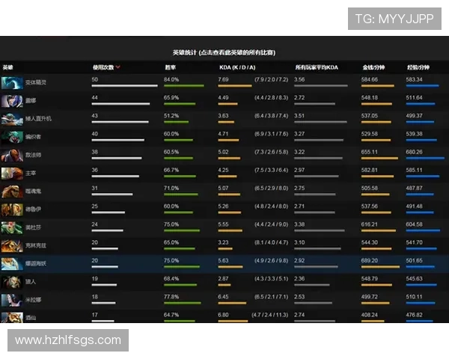Select the highlighted 娜迦海妖 hero name
The image size is (449, 359).
tap(35, 264)
